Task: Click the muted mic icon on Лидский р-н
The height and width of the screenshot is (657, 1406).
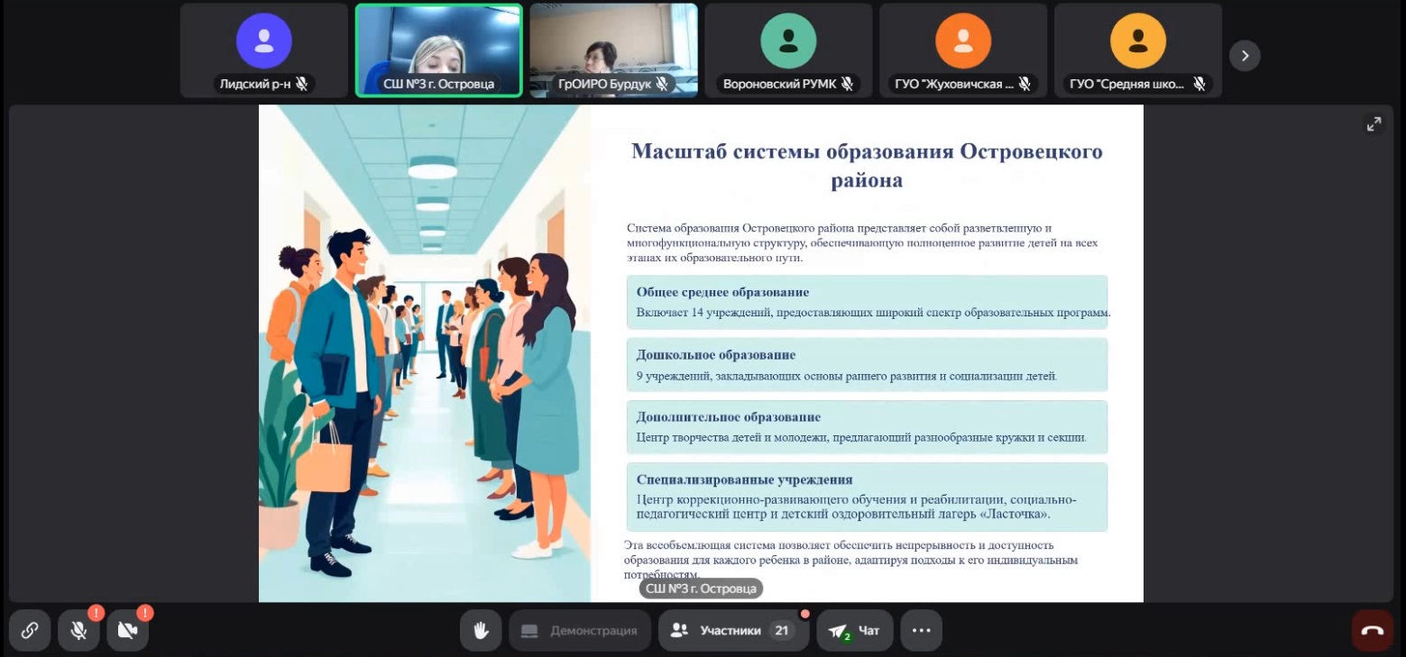Action: tap(301, 84)
